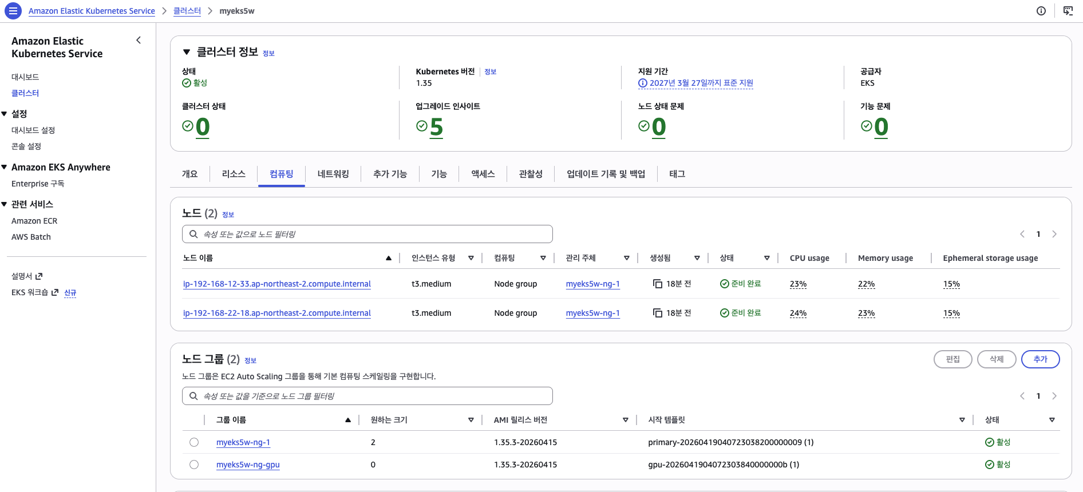
Task: Go to next page in 노드 table
Action: pyautogui.click(x=1054, y=234)
